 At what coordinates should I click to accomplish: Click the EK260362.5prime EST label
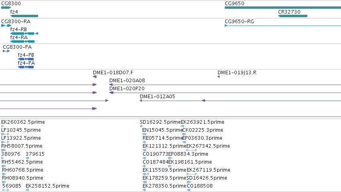coord(23,122)
